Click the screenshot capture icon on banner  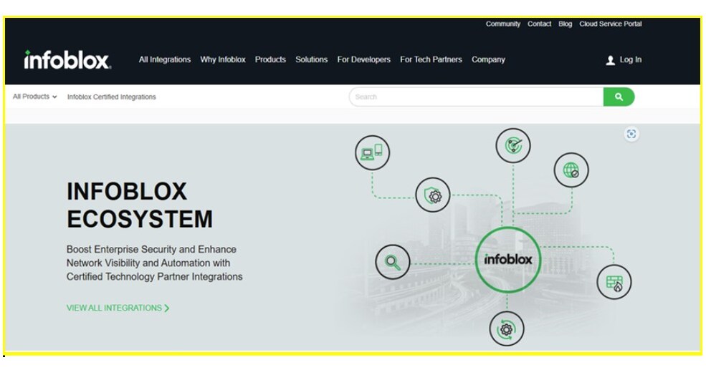pos(631,134)
